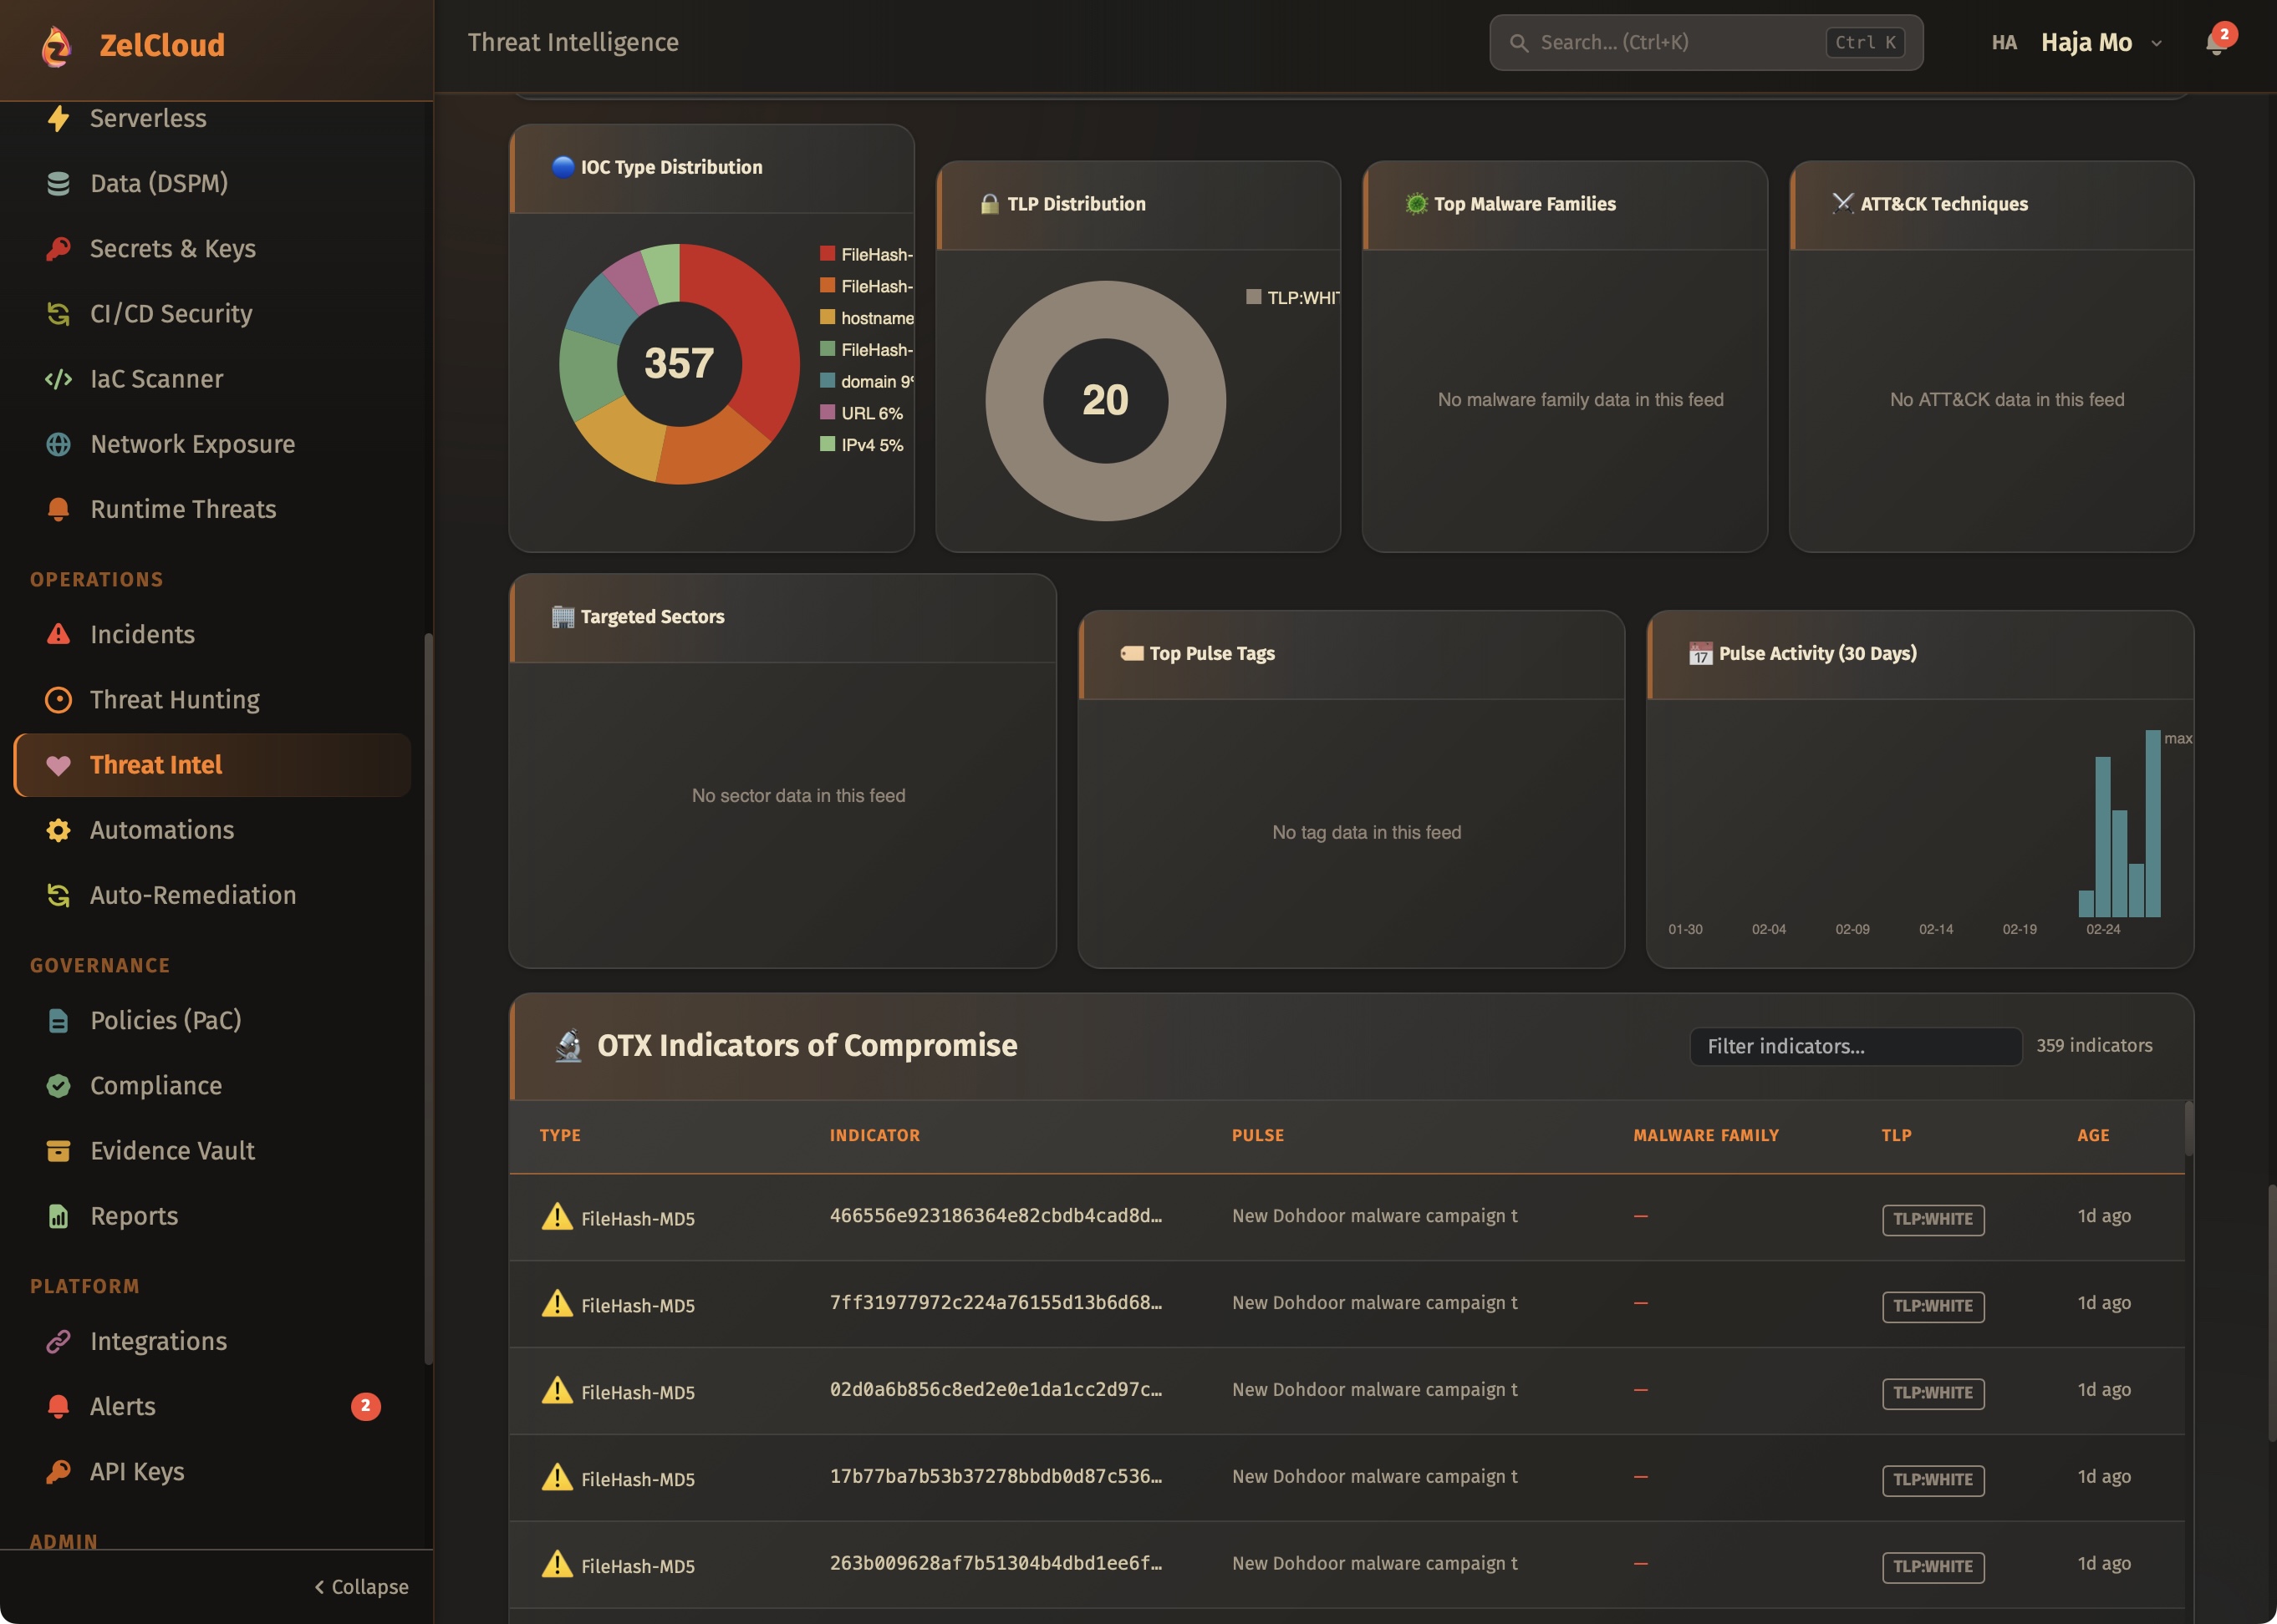Toggle the URL 6% legend entry
Image resolution: width=2277 pixels, height=1624 pixels.
point(870,413)
